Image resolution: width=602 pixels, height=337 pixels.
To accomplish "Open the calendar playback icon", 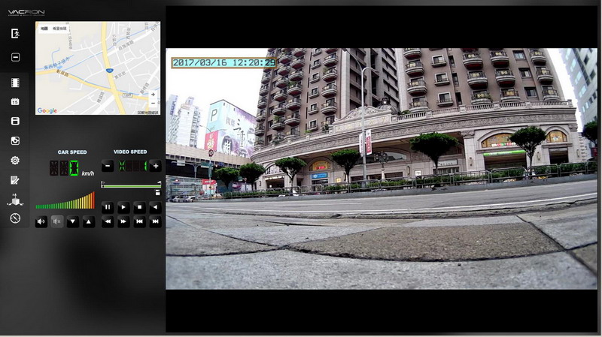I will click(x=15, y=101).
